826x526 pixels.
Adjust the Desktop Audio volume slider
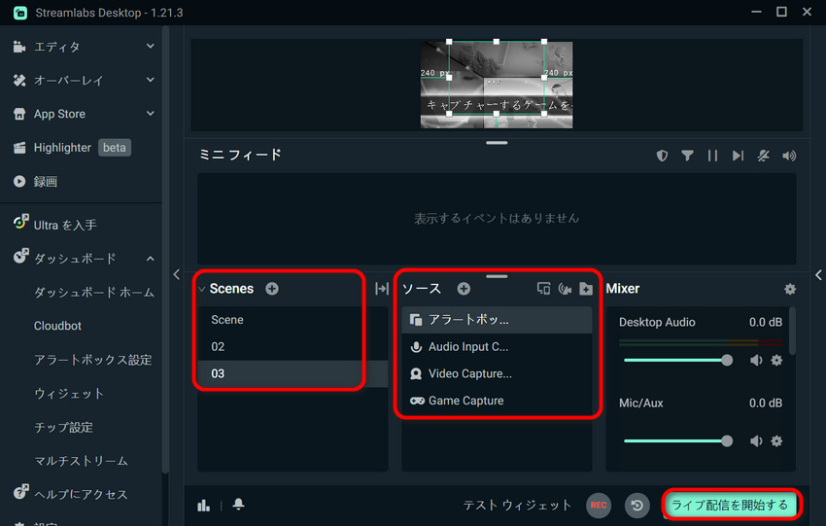coord(677,360)
